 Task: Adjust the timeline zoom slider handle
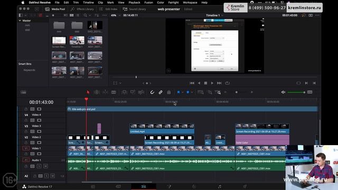237,92
